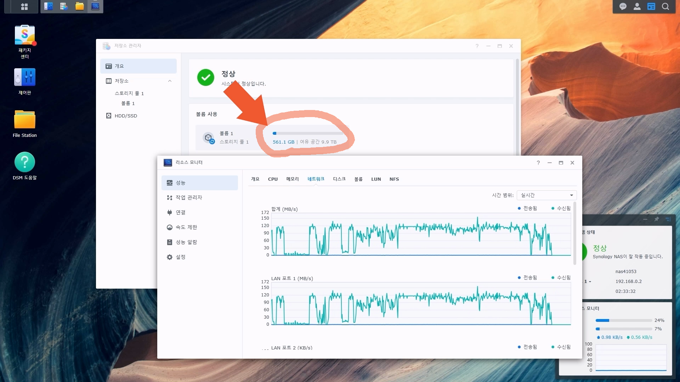Open Task Manager in Resource Monitor sidebar
Image resolution: width=680 pixels, height=382 pixels.
(189, 198)
